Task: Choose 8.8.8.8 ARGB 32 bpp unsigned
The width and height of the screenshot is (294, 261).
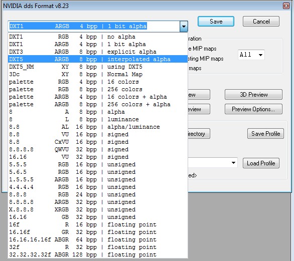Action: click(x=98, y=202)
